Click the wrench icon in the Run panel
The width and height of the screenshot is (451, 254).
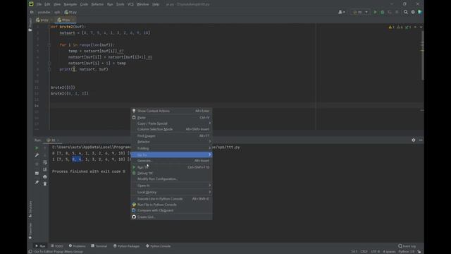(37, 155)
